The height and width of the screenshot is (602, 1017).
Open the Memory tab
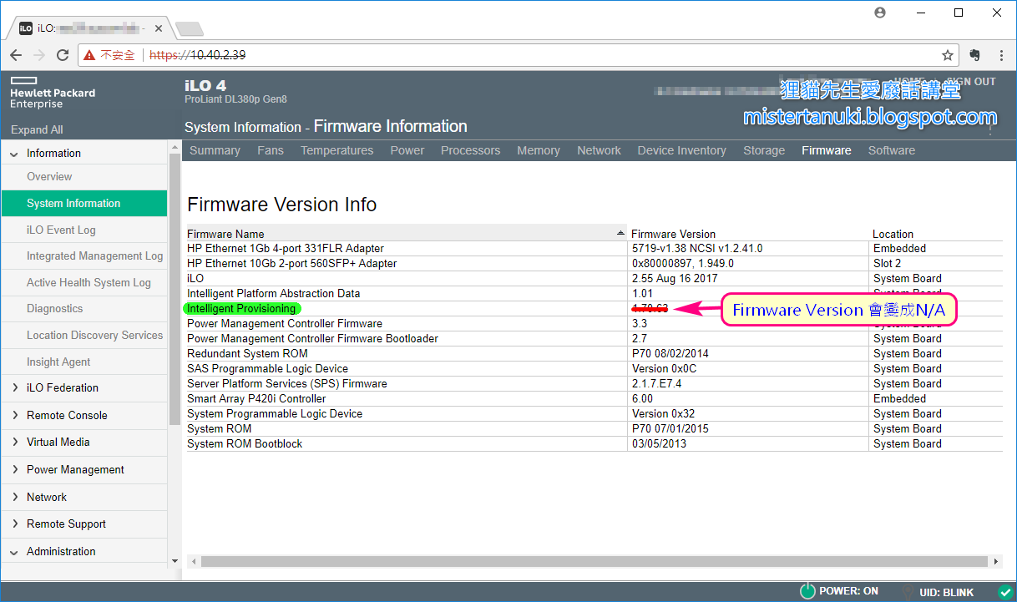pyautogui.click(x=539, y=150)
